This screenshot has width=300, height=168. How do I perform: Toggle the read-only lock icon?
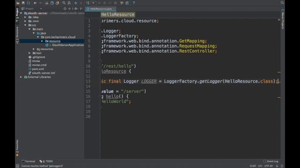pyautogui.click(x=277, y=166)
